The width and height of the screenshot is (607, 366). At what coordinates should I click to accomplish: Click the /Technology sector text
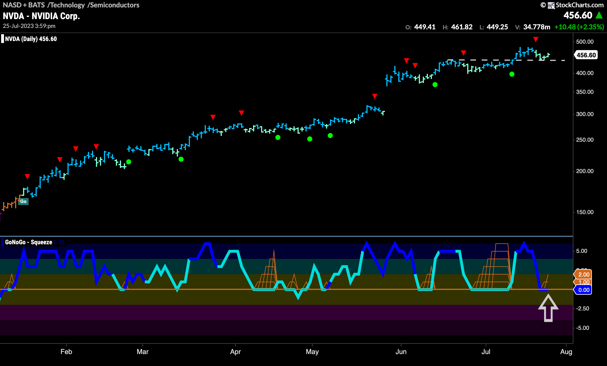point(66,5)
